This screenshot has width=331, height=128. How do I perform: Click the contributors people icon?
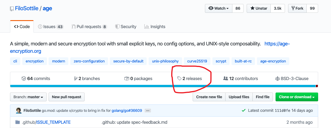tap(226, 79)
